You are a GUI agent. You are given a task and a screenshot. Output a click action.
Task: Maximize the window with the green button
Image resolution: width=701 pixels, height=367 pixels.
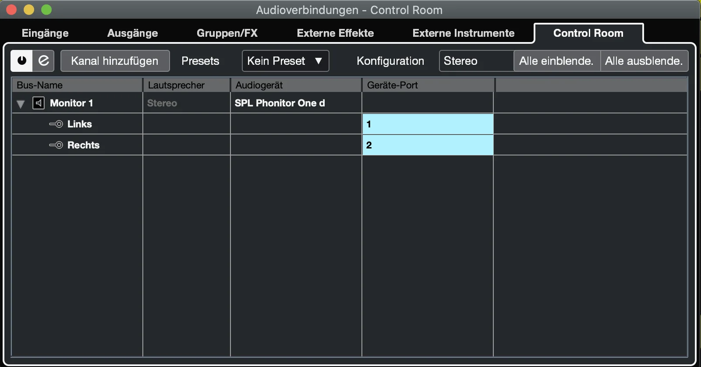click(46, 9)
